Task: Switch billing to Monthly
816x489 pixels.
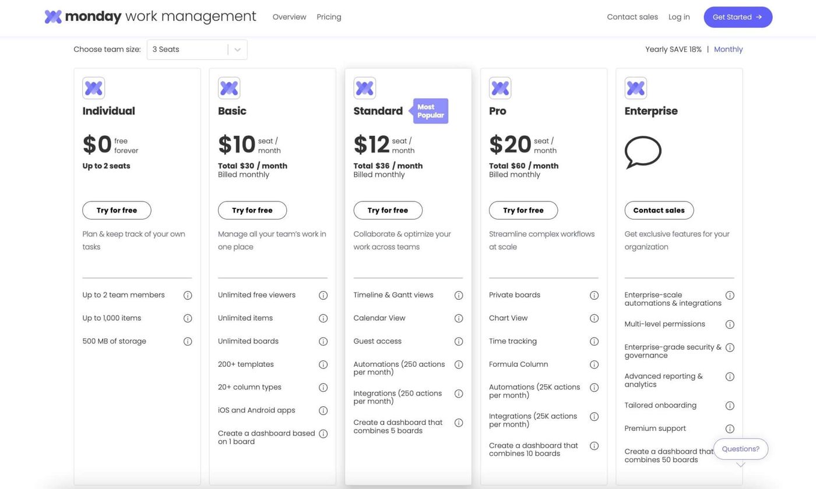Action: [x=728, y=49]
